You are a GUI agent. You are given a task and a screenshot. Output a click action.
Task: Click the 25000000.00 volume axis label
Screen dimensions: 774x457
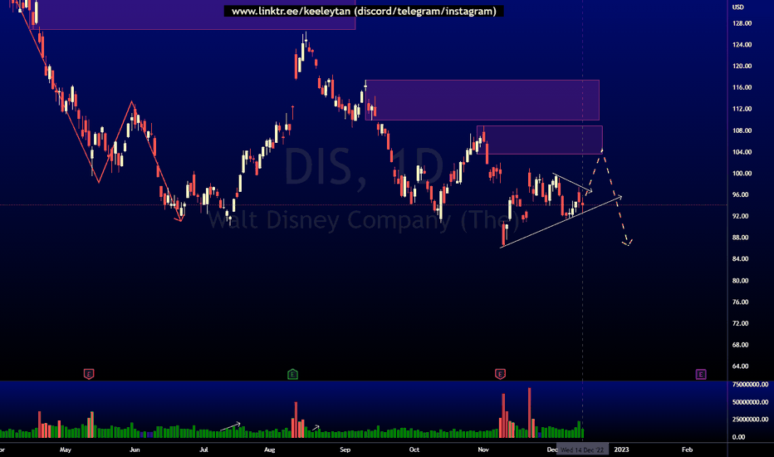coord(750,419)
